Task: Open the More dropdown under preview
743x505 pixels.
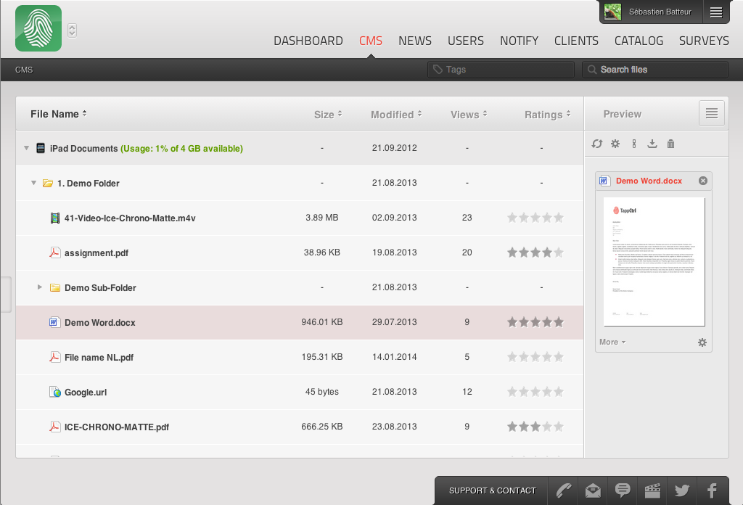Action: (612, 342)
